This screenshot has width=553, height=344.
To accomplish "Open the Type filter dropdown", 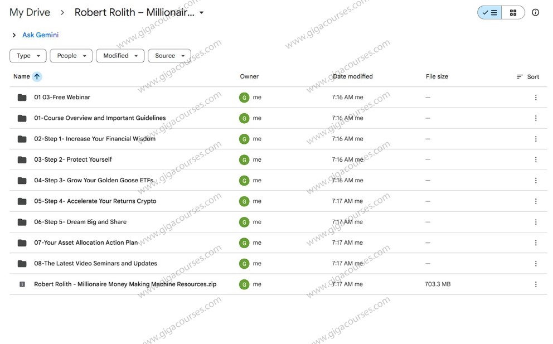I will coord(27,56).
